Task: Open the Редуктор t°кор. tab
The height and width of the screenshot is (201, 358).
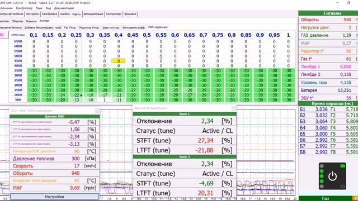Action: click(x=89, y=27)
